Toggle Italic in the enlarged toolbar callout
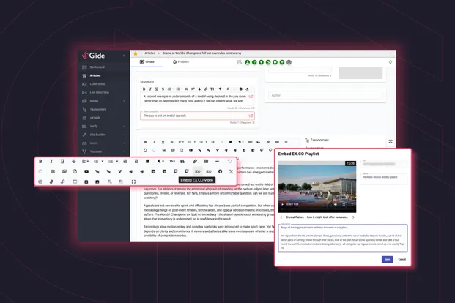 [x=51, y=161]
